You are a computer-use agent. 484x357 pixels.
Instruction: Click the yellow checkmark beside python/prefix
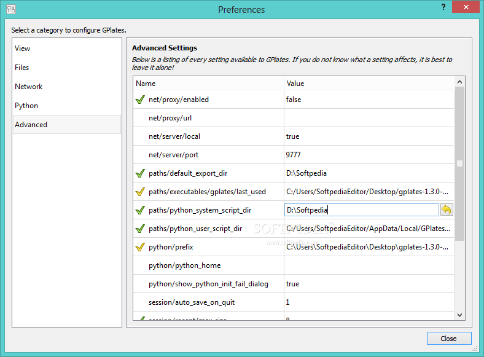140,247
